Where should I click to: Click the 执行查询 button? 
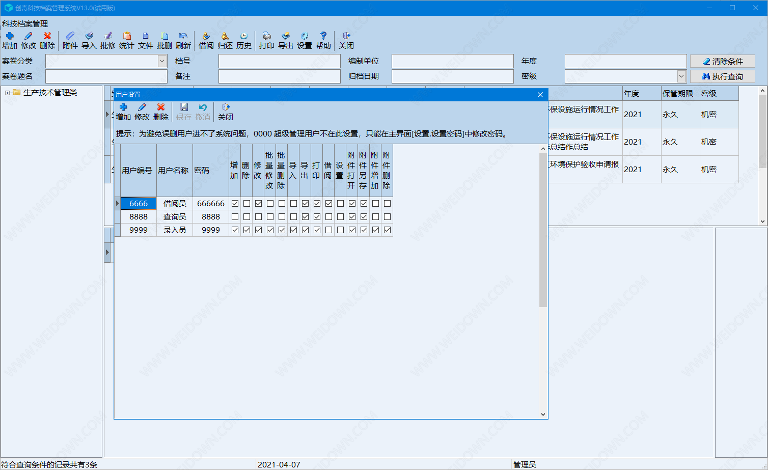(722, 76)
